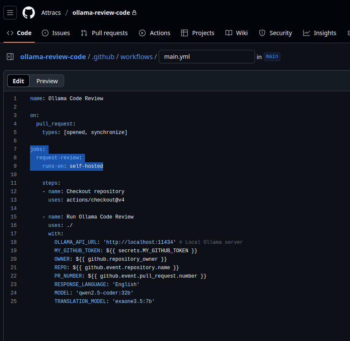
Task: Click 'Ollama Code Review' on line 1
Action: pyautogui.click(x=76, y=98)
